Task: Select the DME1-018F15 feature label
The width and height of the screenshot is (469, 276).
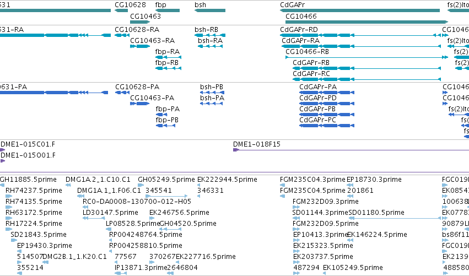Action: (257, 144)
